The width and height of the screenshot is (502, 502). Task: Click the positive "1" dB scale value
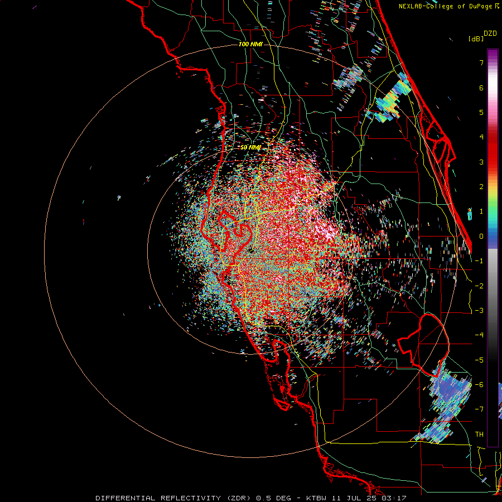click(x=481, y=211)
